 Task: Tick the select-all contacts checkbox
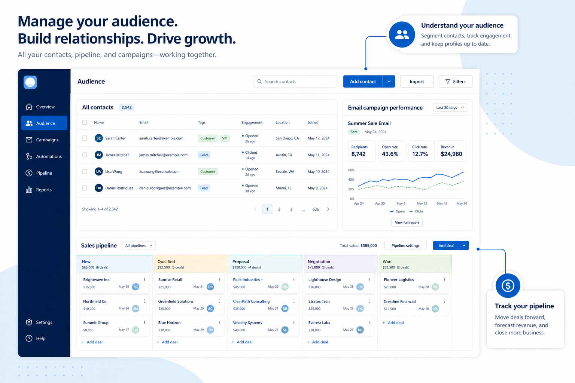pos(85,122)
